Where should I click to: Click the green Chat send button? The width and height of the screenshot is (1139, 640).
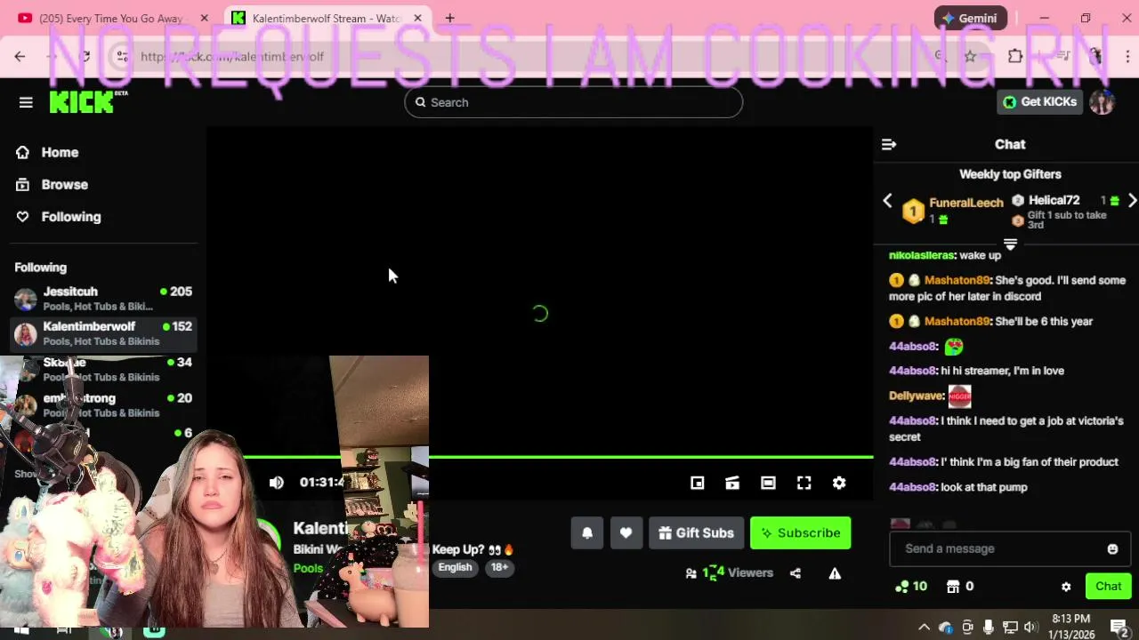pyautogui.click(x=1108, y=586)
